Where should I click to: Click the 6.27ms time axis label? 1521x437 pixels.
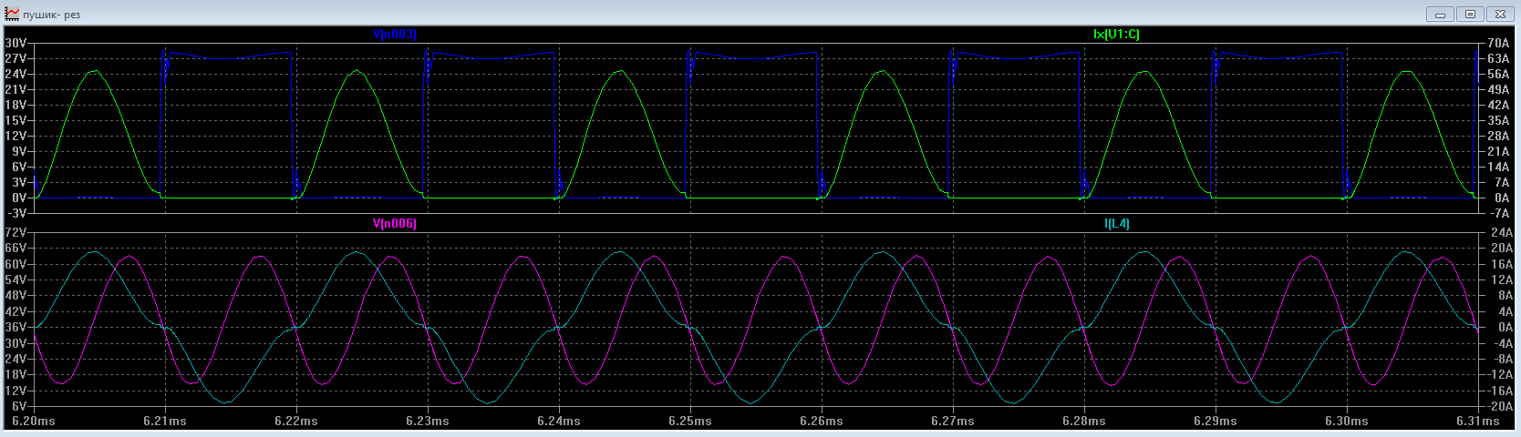coord(953,421)
